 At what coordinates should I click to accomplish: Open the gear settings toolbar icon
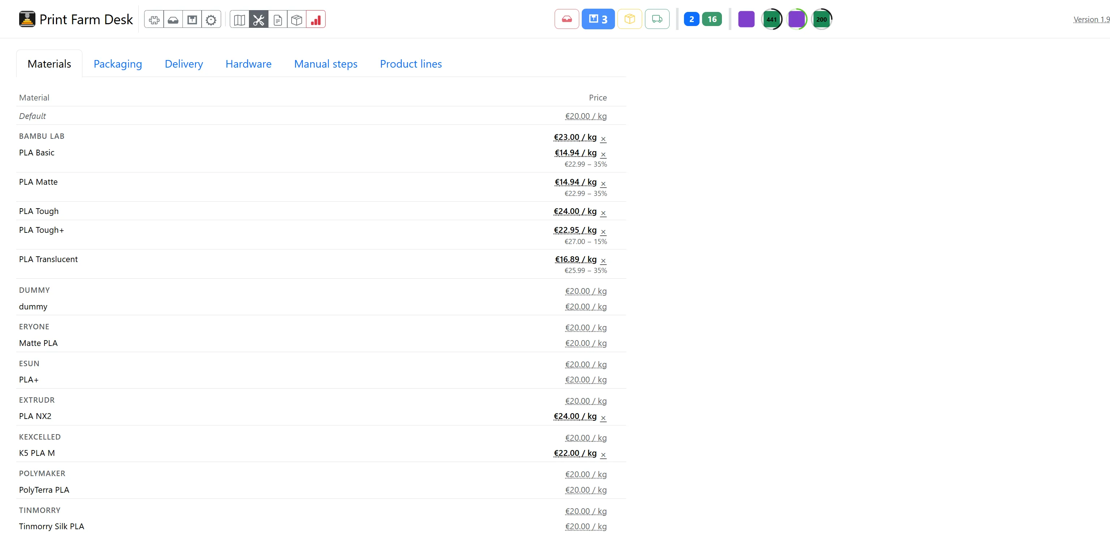[x=211, y=20]
